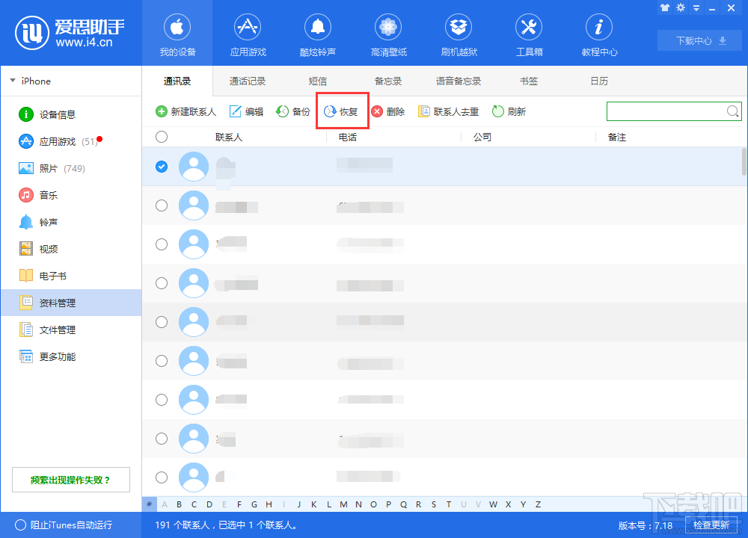748x538 pixels.
Task: Check the select-all contacts checkbox
Action: tap(161, 137)
